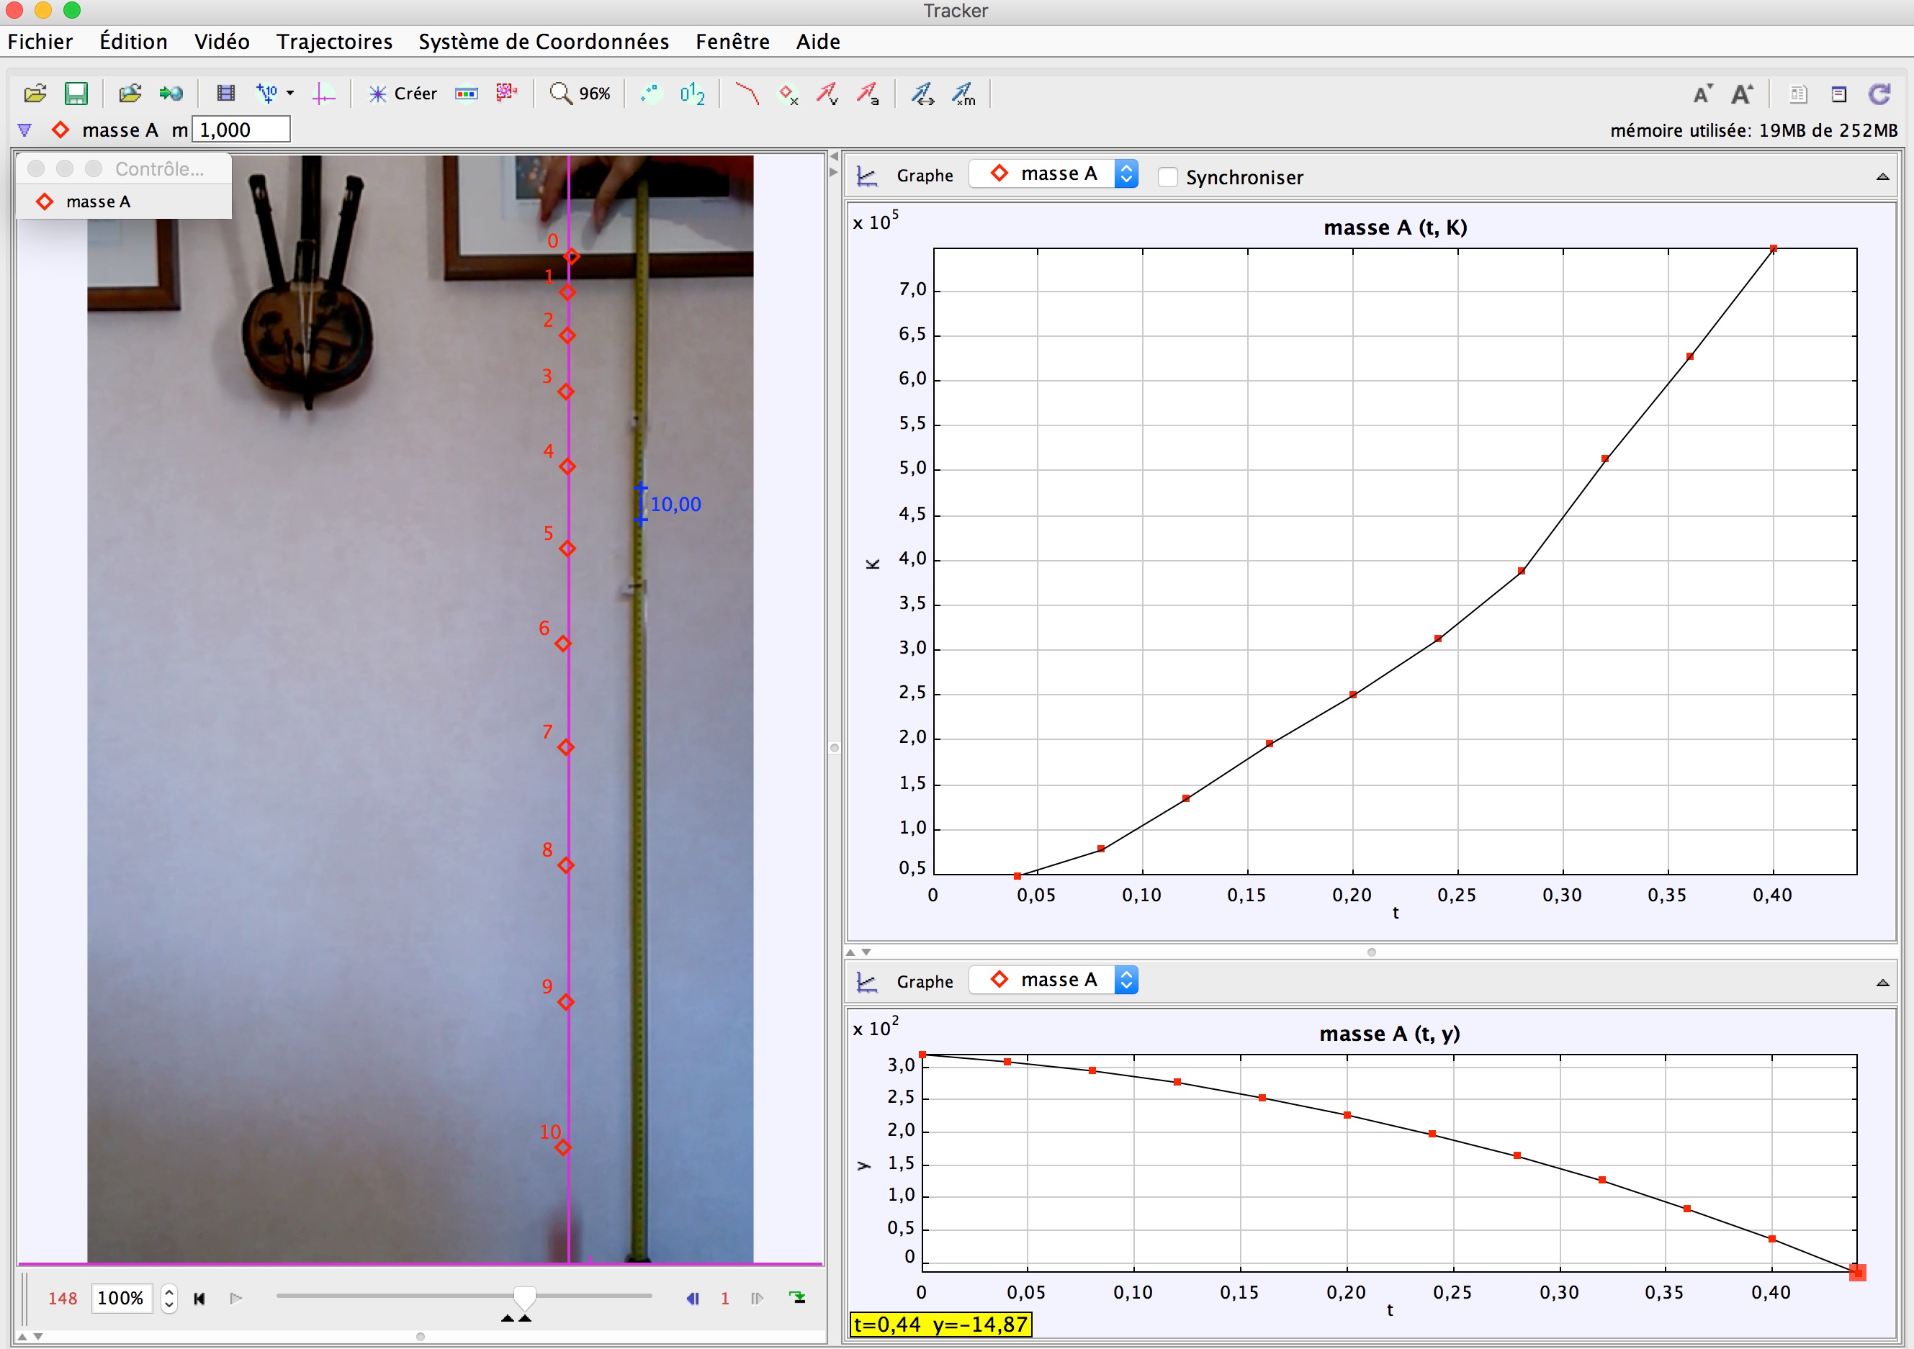Image resolution: width=1914 pixels, height=1349 pixels.
Task: Toggle position markers visibility icon
Action: click(x=788, y=94)
